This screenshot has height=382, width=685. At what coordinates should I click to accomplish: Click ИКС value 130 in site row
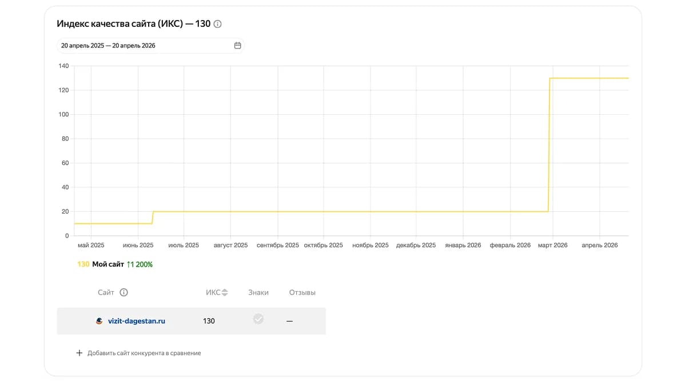pyautogui.click(x=209, y=321)
